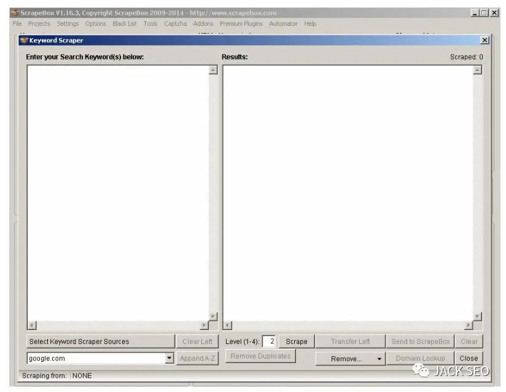Click the Clear Left button

(198, 341)
